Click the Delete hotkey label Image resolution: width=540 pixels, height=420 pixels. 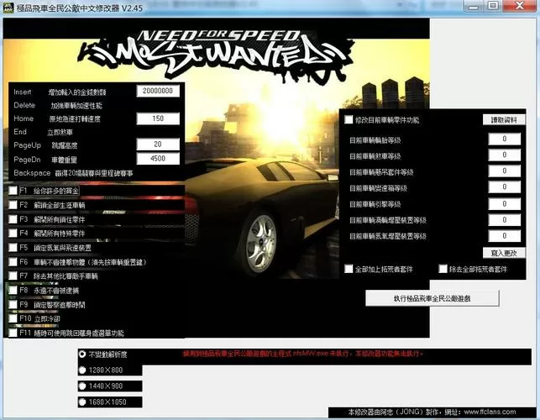24,106
